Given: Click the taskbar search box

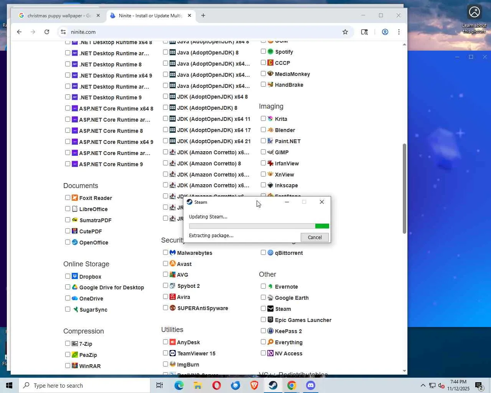Looking at the screenshot, I should (x=84, y=385).
